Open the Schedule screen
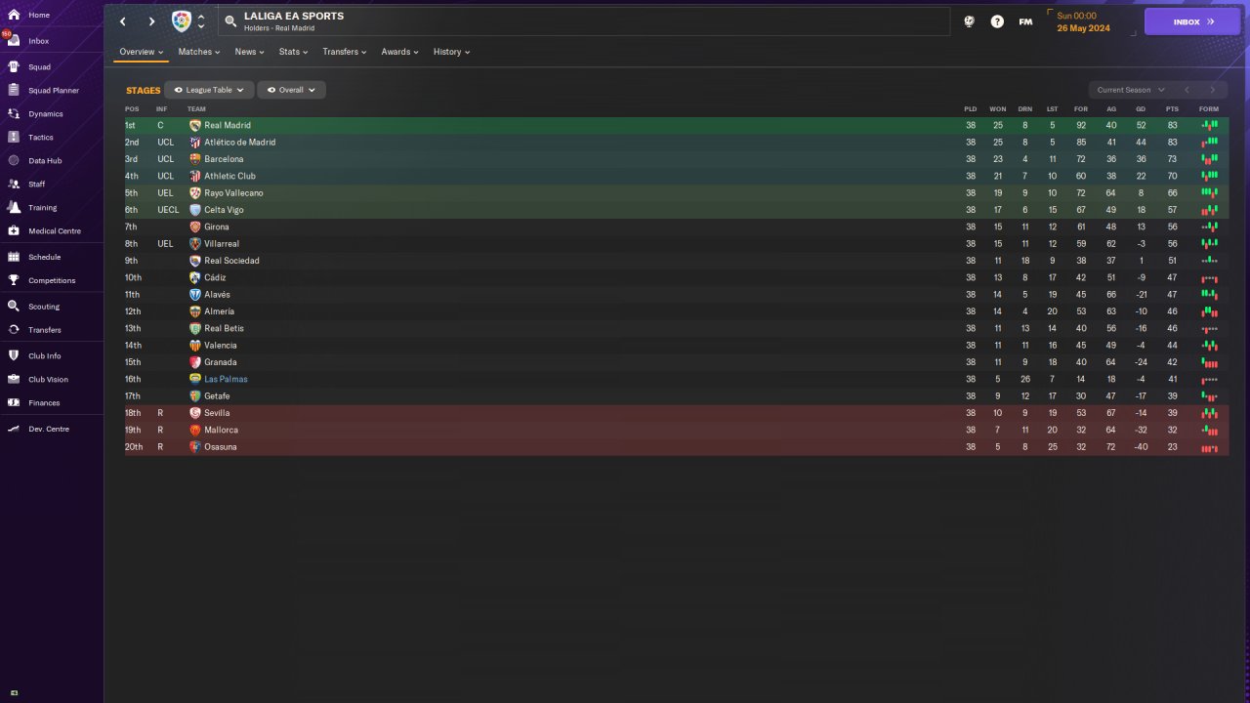This screenshot has height=703, width=1250. [x=44, y=257]
